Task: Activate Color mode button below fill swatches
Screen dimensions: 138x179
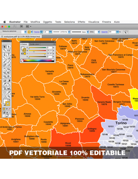Action: 4,109
